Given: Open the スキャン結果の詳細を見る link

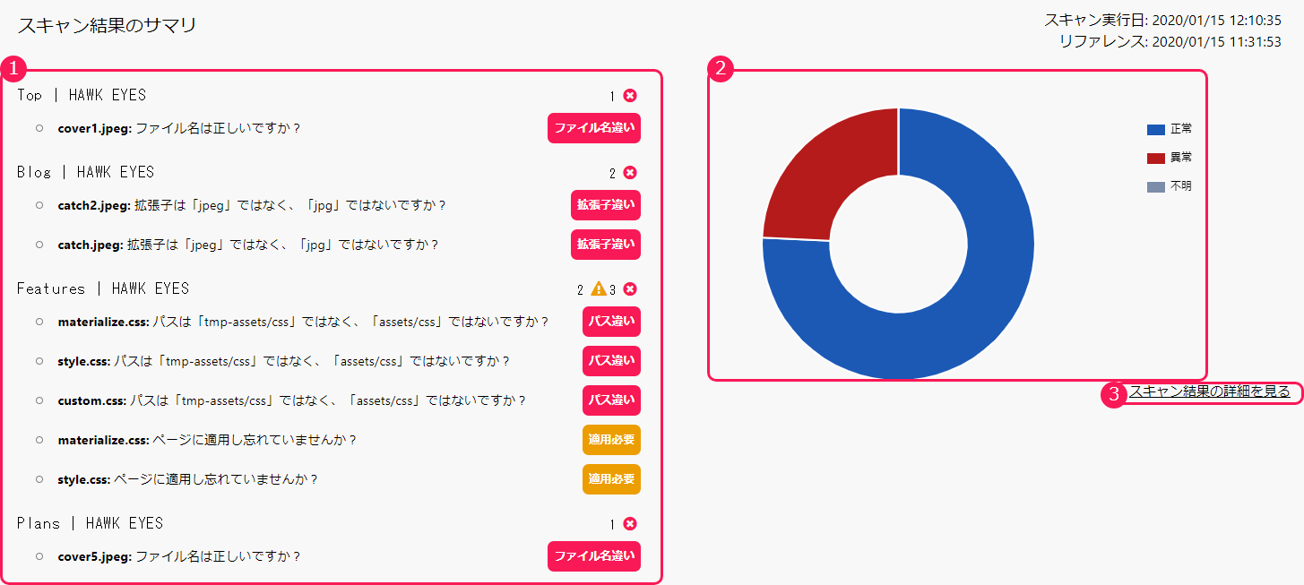Looking at the screenshot, I should pos(1209,391).
